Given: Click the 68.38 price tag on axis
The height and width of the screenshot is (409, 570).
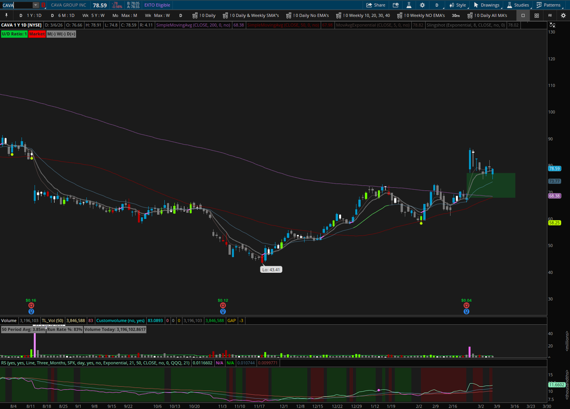Looking at the screenshot, I should click(554, 195).
